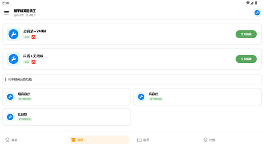Select the 高音质 option card

[197, 97]
